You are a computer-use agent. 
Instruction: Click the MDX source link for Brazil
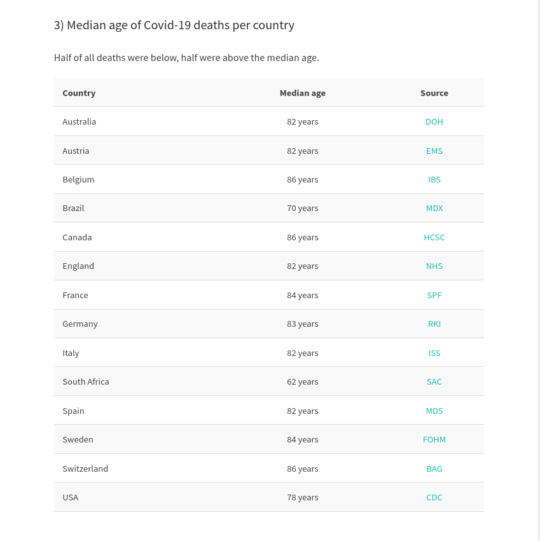[x=434, y=209]
